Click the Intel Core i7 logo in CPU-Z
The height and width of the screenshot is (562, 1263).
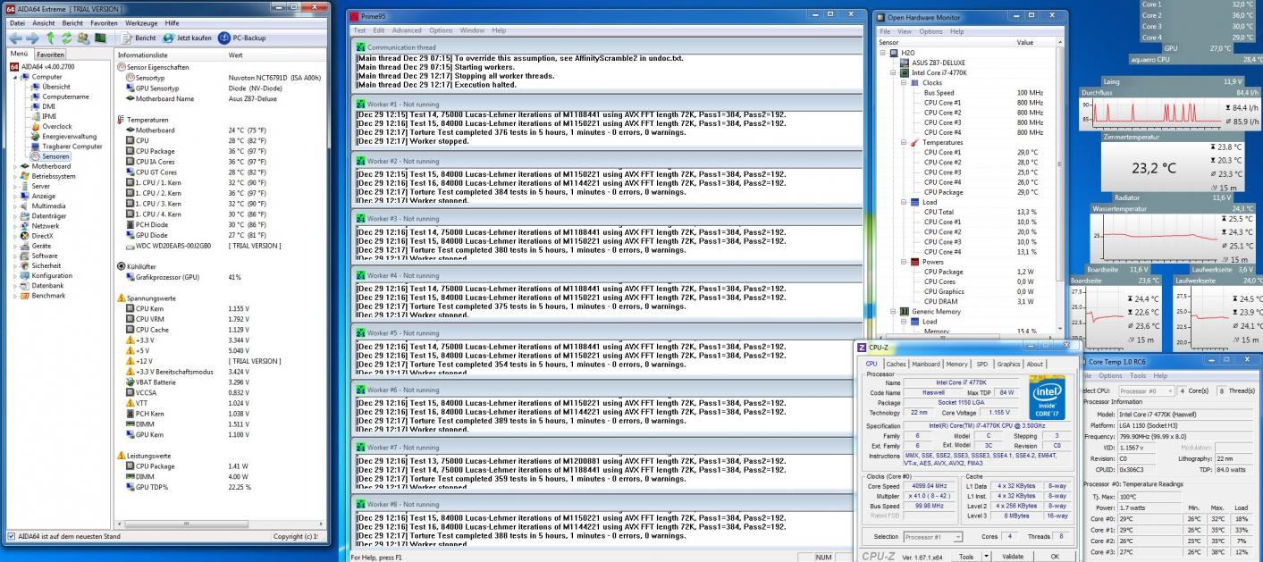pos(1048,399)
